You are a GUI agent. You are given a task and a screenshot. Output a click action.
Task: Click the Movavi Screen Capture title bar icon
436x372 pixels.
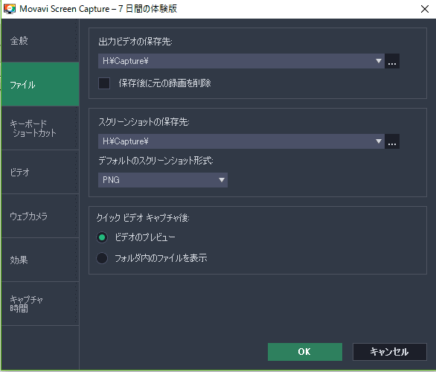tap(10, 9)
